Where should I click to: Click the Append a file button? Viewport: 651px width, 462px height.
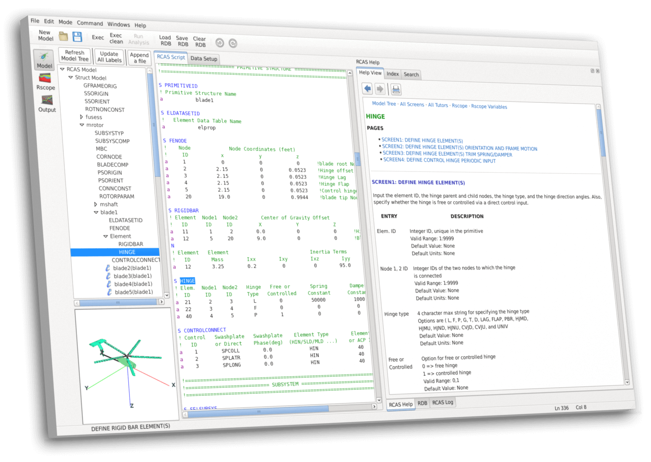pos(140,58)
